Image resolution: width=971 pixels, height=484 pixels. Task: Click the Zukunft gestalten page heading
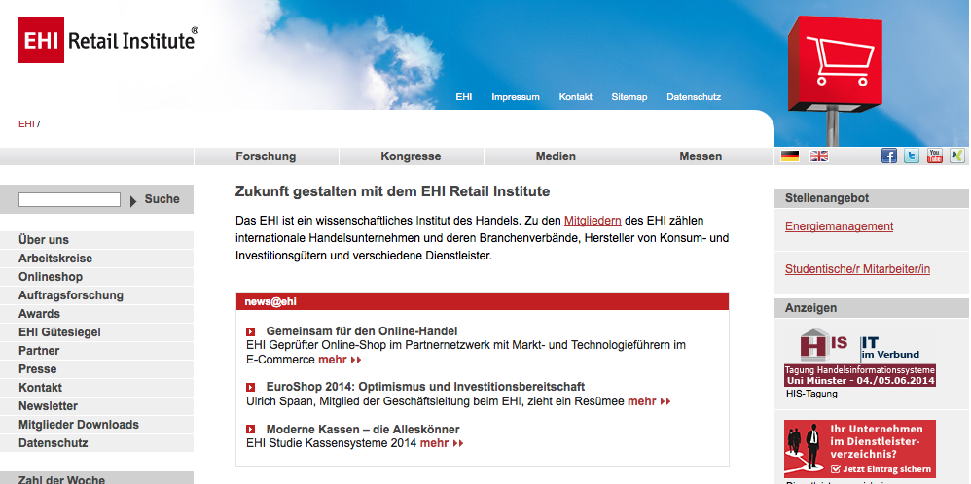[393, 191]
